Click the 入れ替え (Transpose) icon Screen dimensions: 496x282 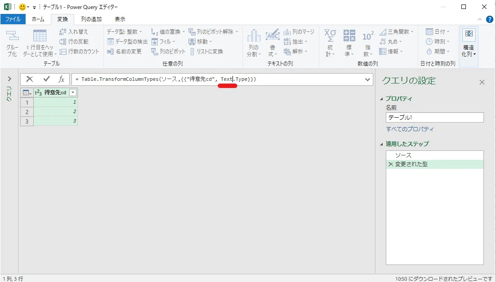pyautogui.click(x=63, y=31)
